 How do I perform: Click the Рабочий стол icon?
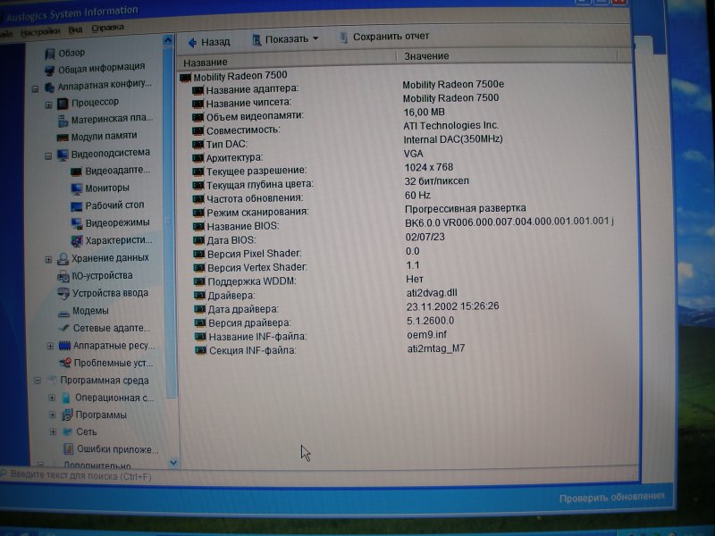76,205
